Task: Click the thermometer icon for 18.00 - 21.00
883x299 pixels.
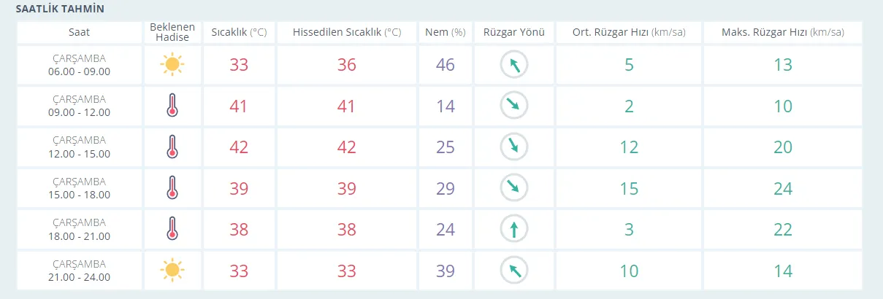Action: 172,229
